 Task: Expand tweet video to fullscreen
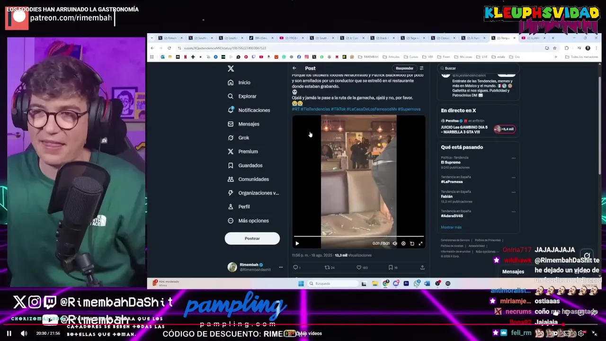420,243
